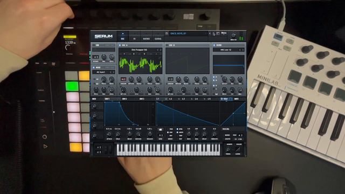Image resolution: width=345 pixels, height=194 pixels.
Task: Click the OSC B WT POS knob
Action: 170,89
